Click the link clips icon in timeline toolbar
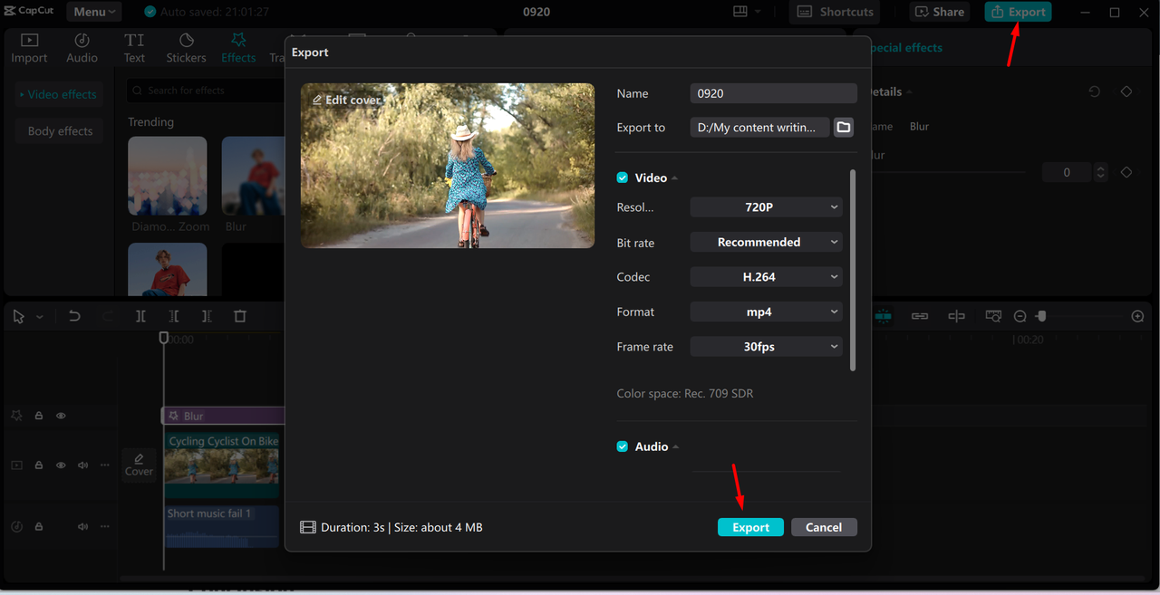The image size is (1160, 595). coord(920,316)
